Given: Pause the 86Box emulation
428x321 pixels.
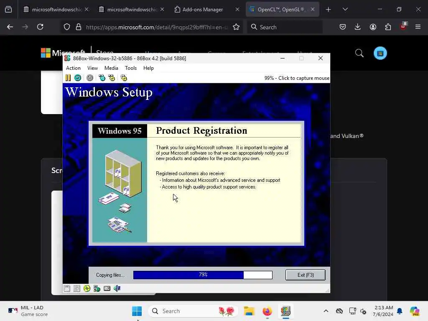Looking at the screenshot, I should pyautogui.click(x=68, y=78).
